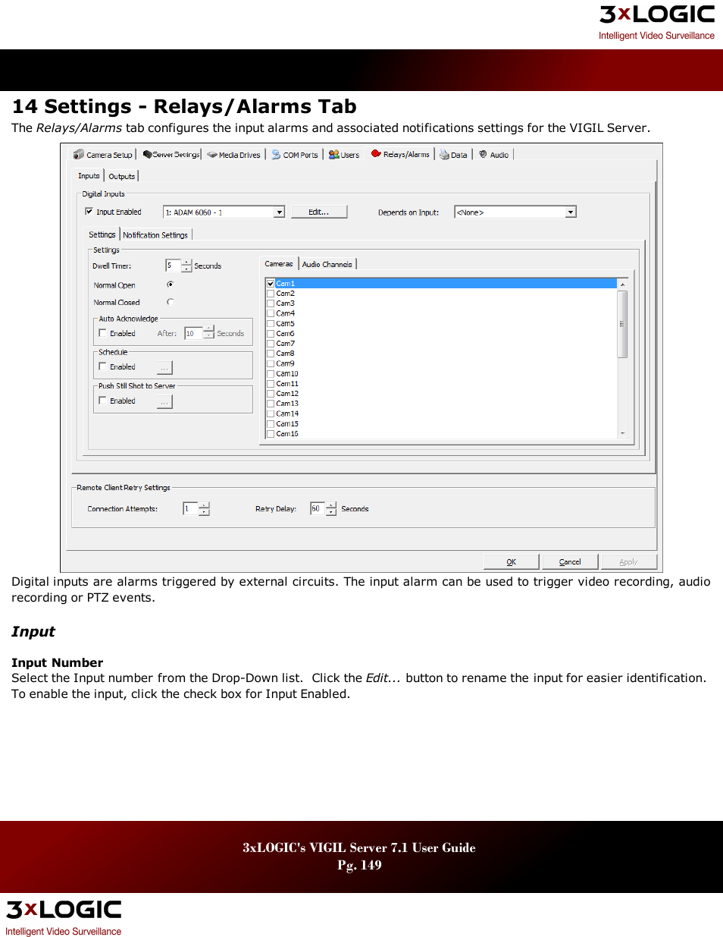Enable the Schedule option
Image resolution: width=723 pixels, height=937 pixels.
click(102, 366)
